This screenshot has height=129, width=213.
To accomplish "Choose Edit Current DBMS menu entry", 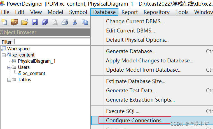I will 152,31.
